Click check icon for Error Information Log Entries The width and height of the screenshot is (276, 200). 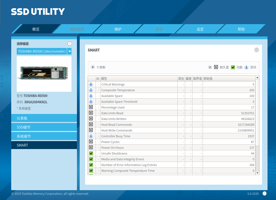(91, 165)
